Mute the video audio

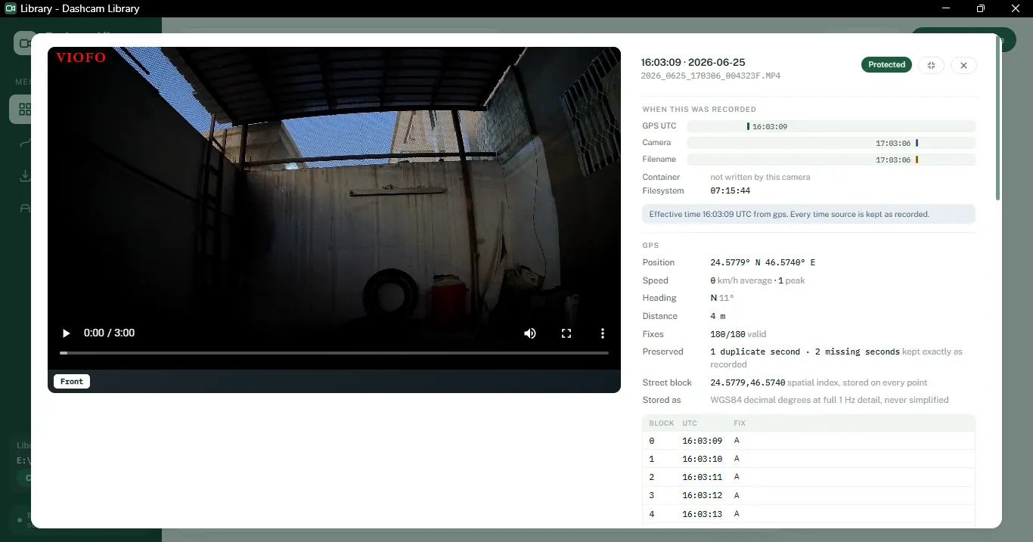(530, 333)
